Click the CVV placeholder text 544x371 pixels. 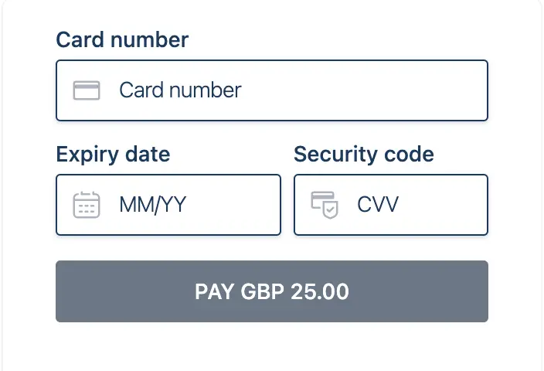(378, 204)
